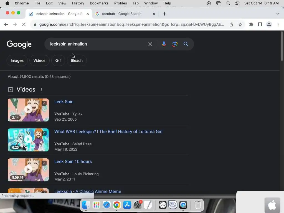The width and height of the screenshot is (284, 213).
Task: Open Control Center in menu bar
Action: coord(237,3)
